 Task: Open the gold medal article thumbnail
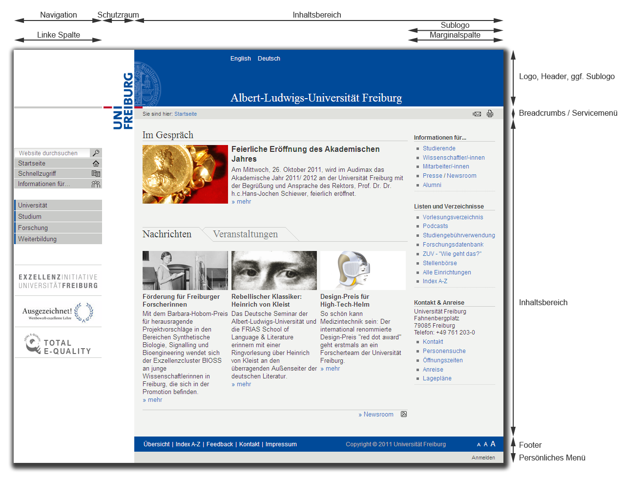[185, 174]
